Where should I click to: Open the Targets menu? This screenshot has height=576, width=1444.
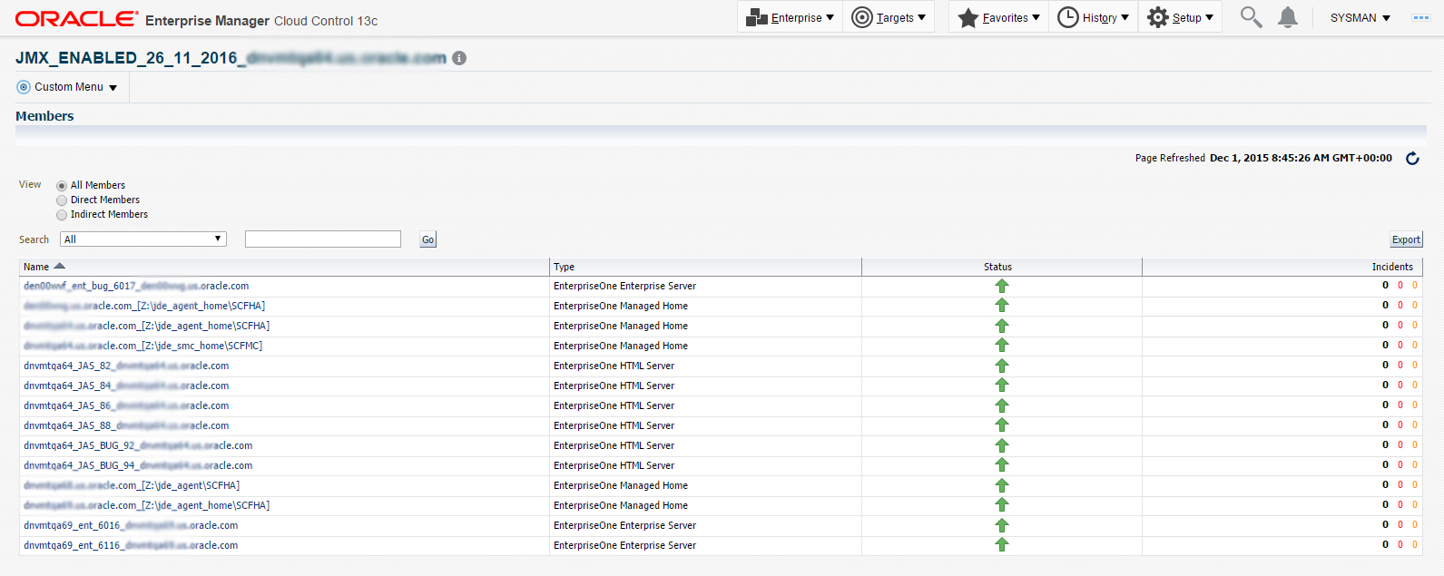click(x=889, y=17)
